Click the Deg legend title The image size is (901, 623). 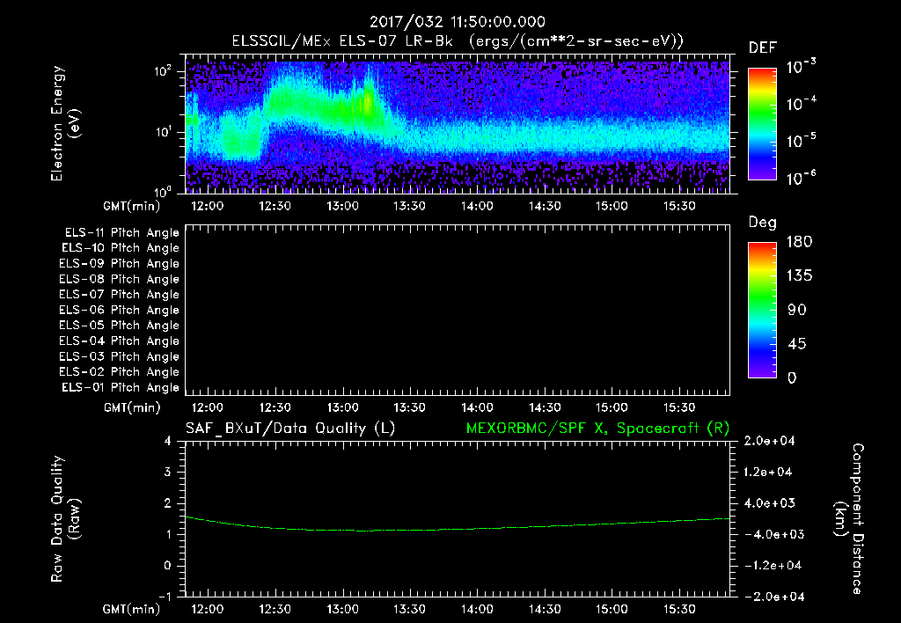click(x=763, y=223)
